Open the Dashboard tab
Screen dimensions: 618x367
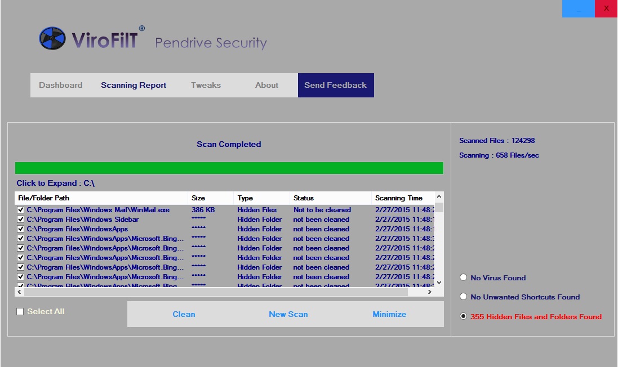click(61, 85)
